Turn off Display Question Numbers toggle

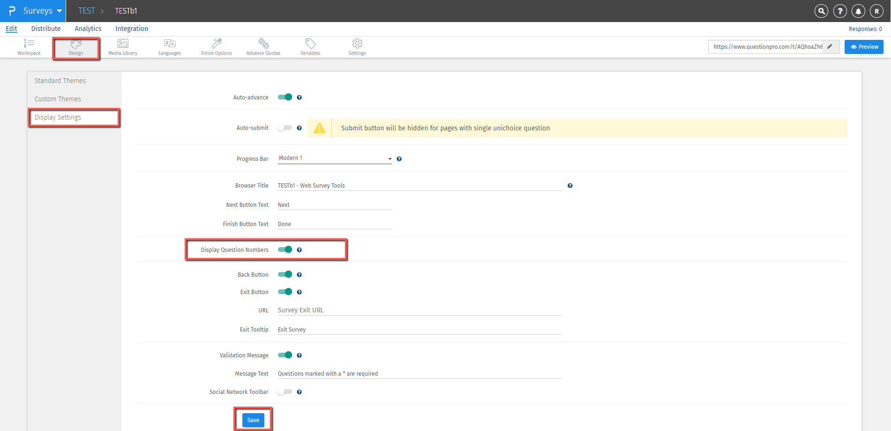[285, 250]
